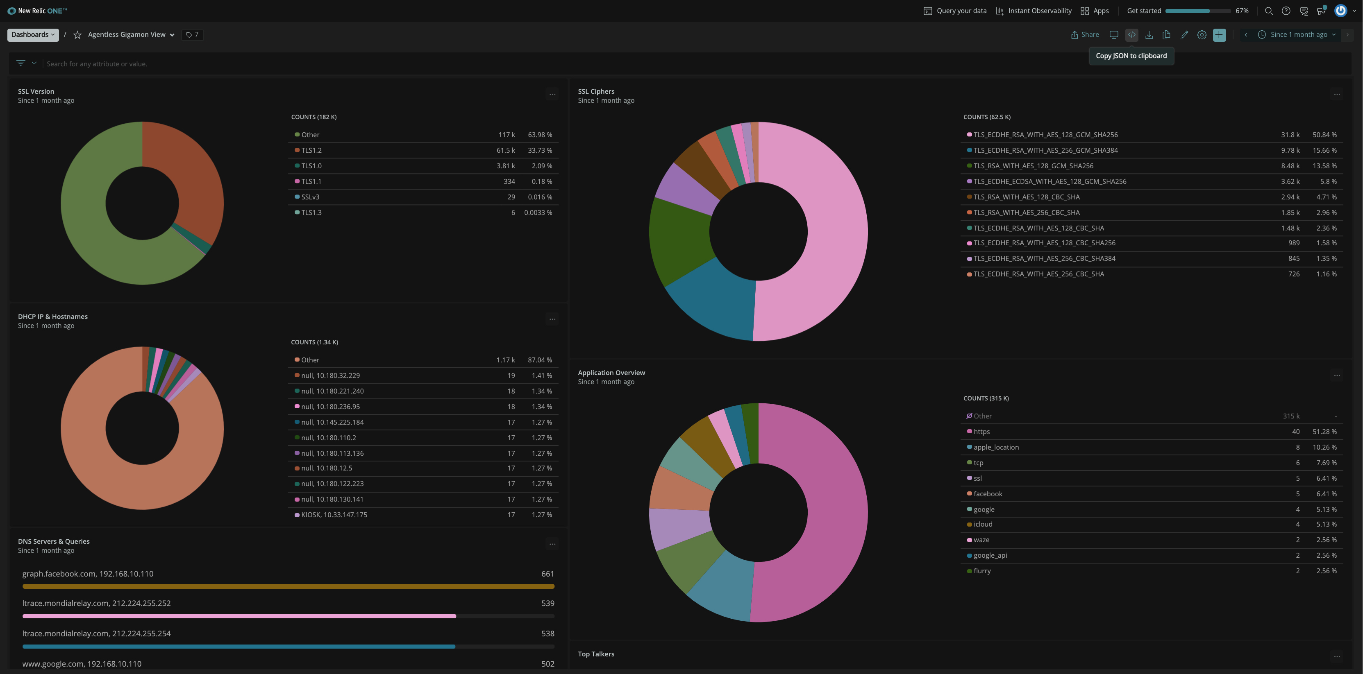Click the Copy JSON to clipboard icon
The image size is (1363, 674).
click(x=1131, y=35)
